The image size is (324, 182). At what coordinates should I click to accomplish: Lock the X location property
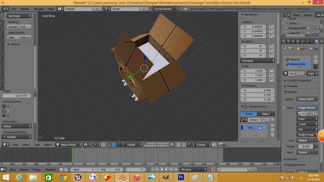(x=271, y=27)
